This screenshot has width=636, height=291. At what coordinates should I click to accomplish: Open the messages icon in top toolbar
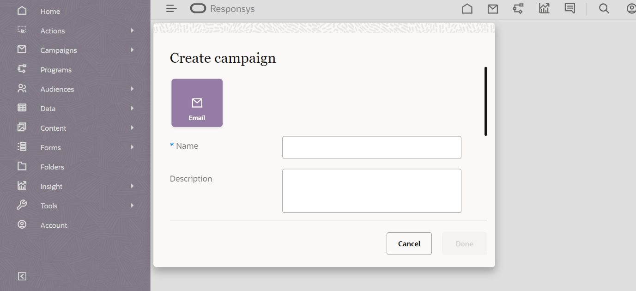569,9
